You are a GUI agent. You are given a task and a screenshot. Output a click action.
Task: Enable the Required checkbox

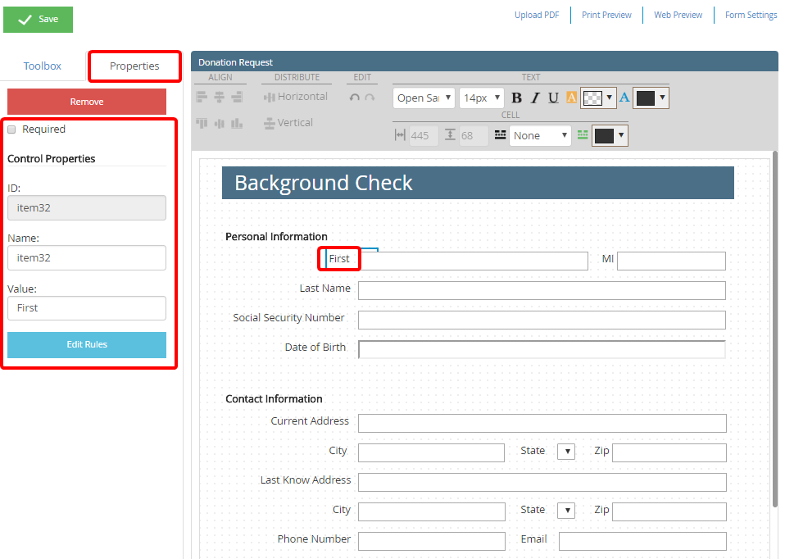11,130
